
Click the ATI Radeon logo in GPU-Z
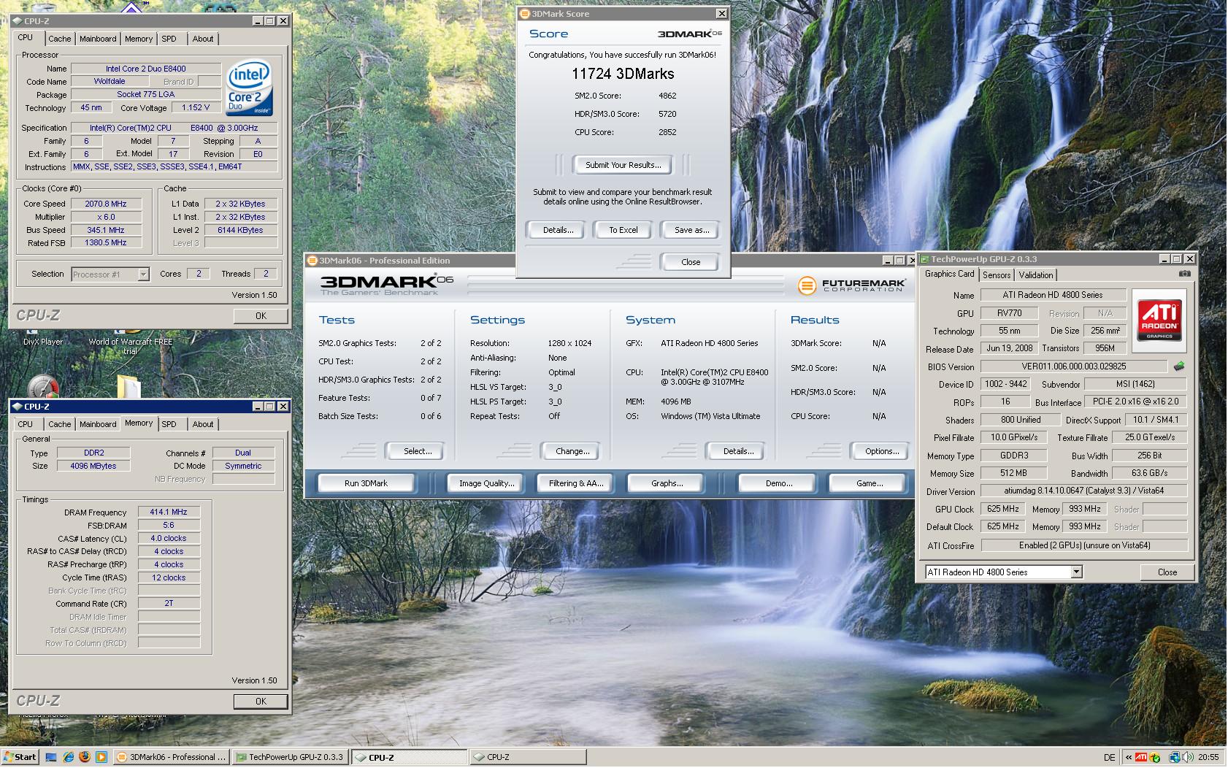(1159, 320)
